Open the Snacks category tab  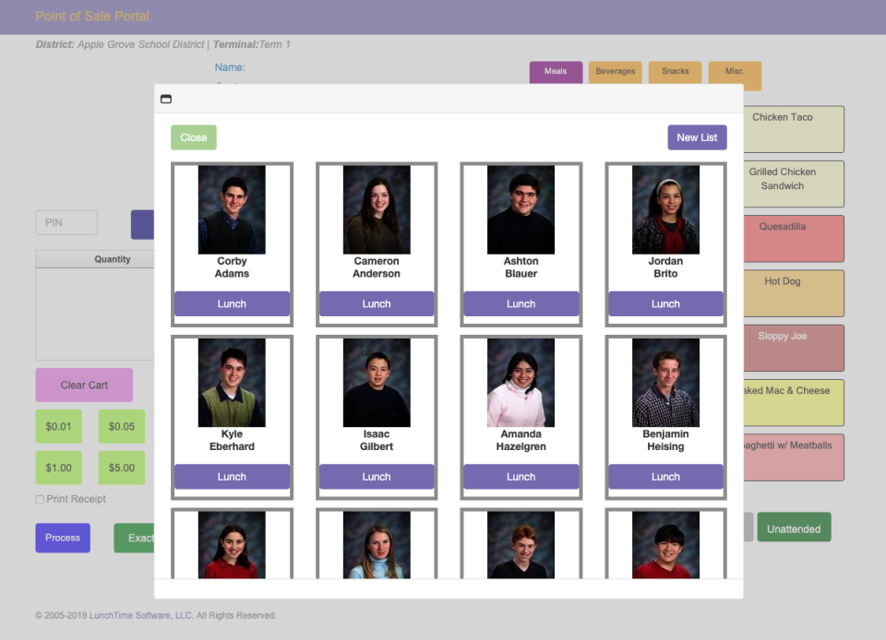pyautogui.click(x=675, y=70)
